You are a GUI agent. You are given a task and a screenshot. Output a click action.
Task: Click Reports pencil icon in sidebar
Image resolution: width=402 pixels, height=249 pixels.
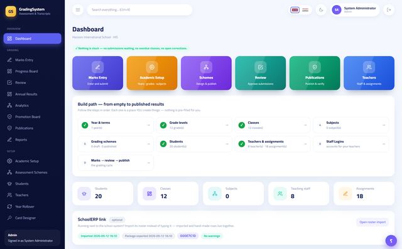pos(9,140)
